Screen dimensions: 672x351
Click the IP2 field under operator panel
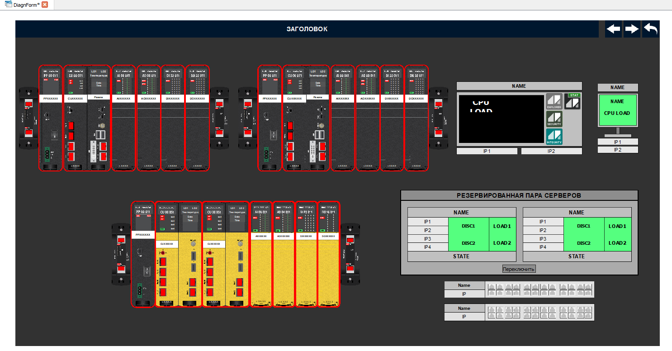pos(551,152)
